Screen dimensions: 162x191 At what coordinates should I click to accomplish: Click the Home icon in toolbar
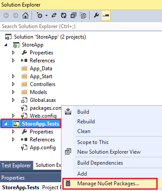[25, 15]
